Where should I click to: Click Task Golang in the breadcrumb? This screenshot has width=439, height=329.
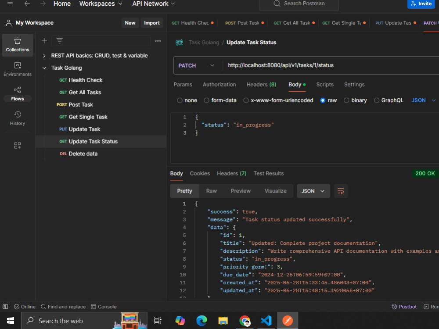pyautogui.click(x=204, y=43)
